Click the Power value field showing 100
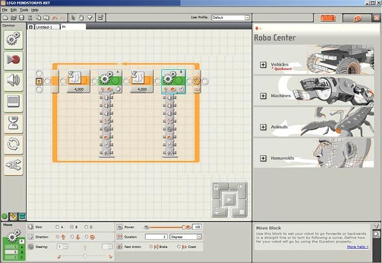Viewport: 382px width, 263px height. click(x=197, y=227)
